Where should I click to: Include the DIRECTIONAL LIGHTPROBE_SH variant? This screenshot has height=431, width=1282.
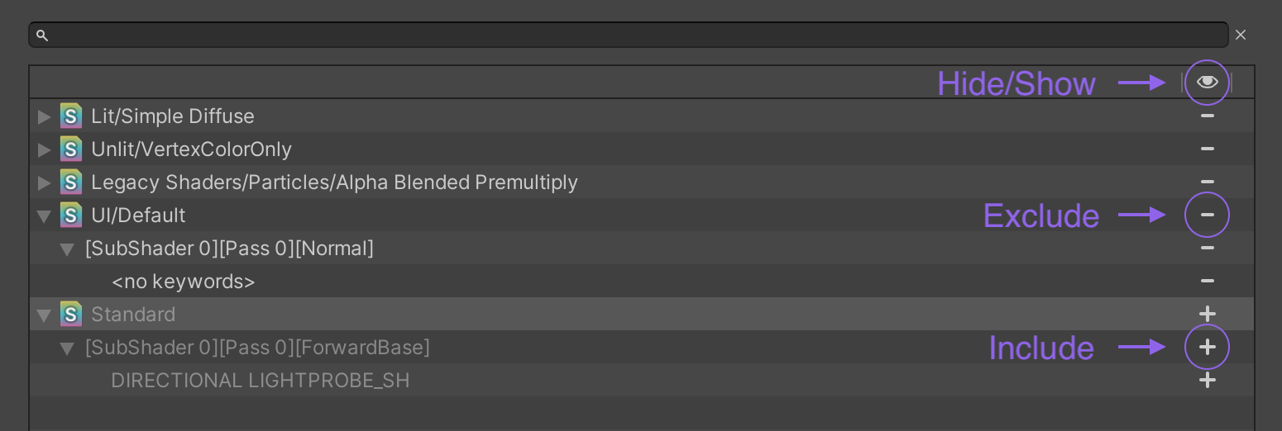(x=1207, y=380)
